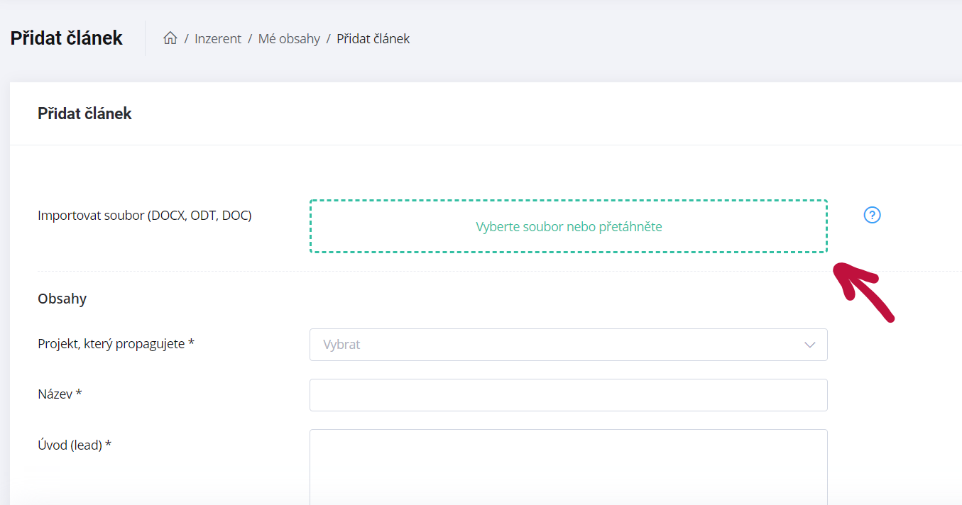This screenshot has height=505, width=962.
Task: Click the large page title Přidat článek
Action: [x=66, y=38]
